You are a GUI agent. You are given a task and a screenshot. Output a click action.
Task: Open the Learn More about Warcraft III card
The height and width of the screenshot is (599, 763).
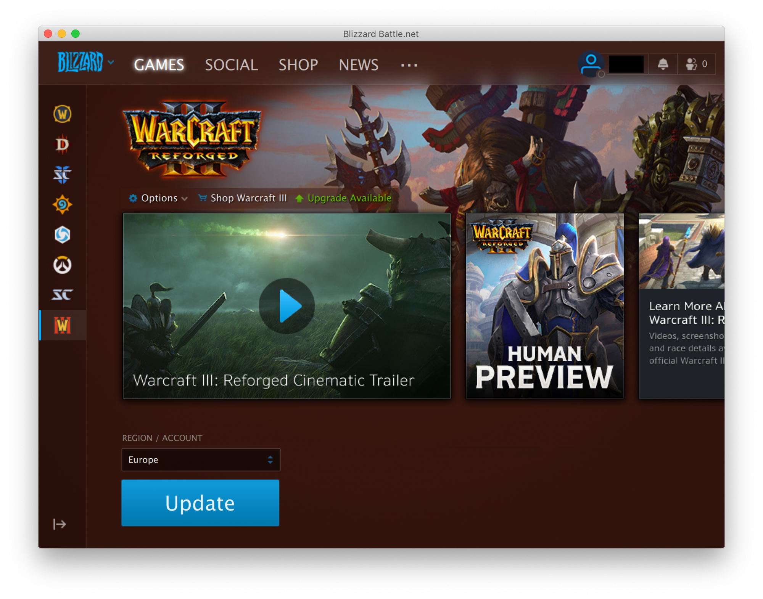(x=681, y=306)
